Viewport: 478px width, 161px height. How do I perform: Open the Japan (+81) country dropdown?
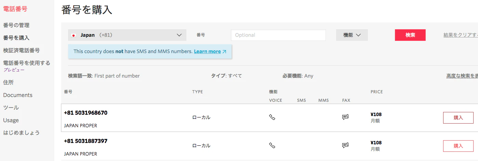point(127,35)
